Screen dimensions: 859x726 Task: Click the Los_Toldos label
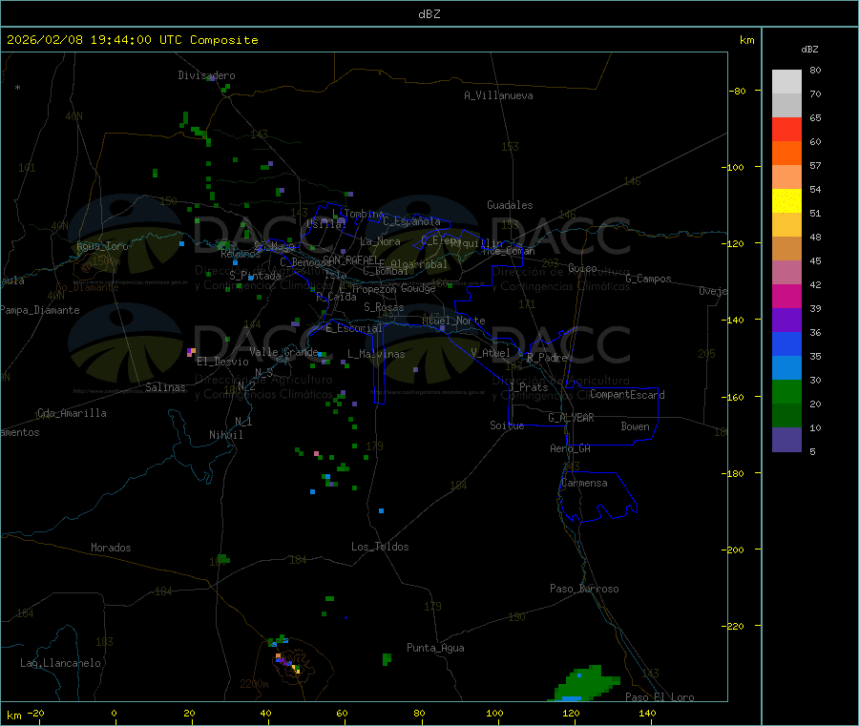point(380,547)
